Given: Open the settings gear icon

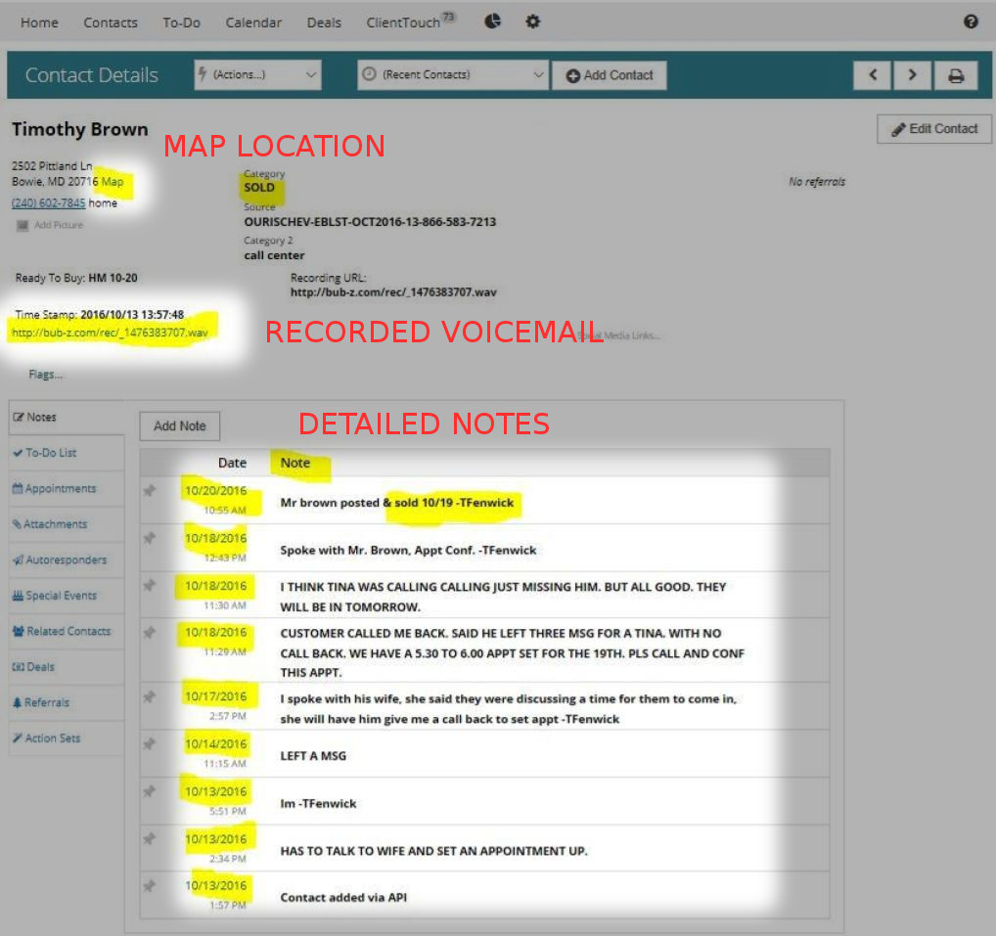Looking at the screenshot, I should pos(533,22).
